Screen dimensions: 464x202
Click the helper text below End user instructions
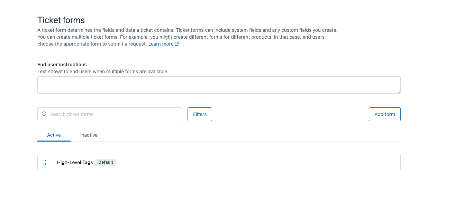(102, 72)
